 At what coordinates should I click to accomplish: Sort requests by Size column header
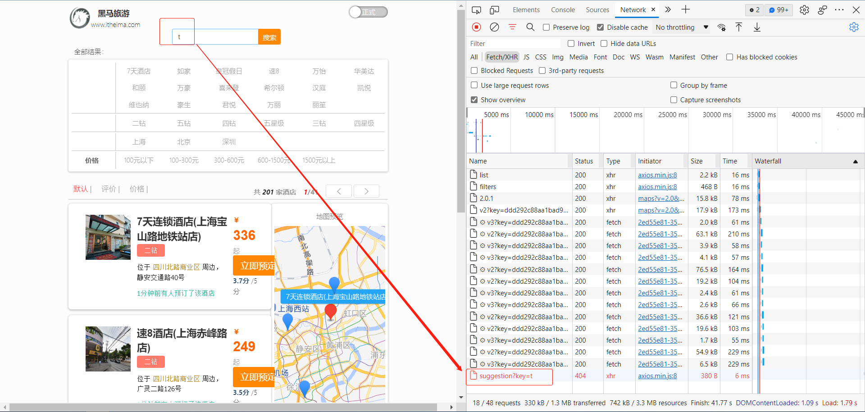point(703,161)
